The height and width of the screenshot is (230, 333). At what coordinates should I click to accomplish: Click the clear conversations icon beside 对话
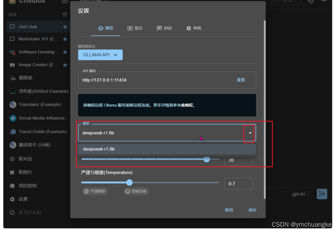(x=65, y=15)
